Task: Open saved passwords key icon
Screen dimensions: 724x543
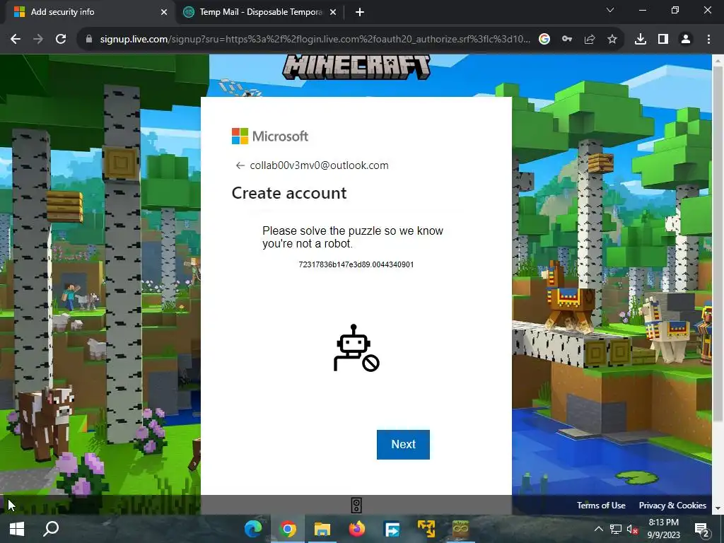Action: pos(567,40)
